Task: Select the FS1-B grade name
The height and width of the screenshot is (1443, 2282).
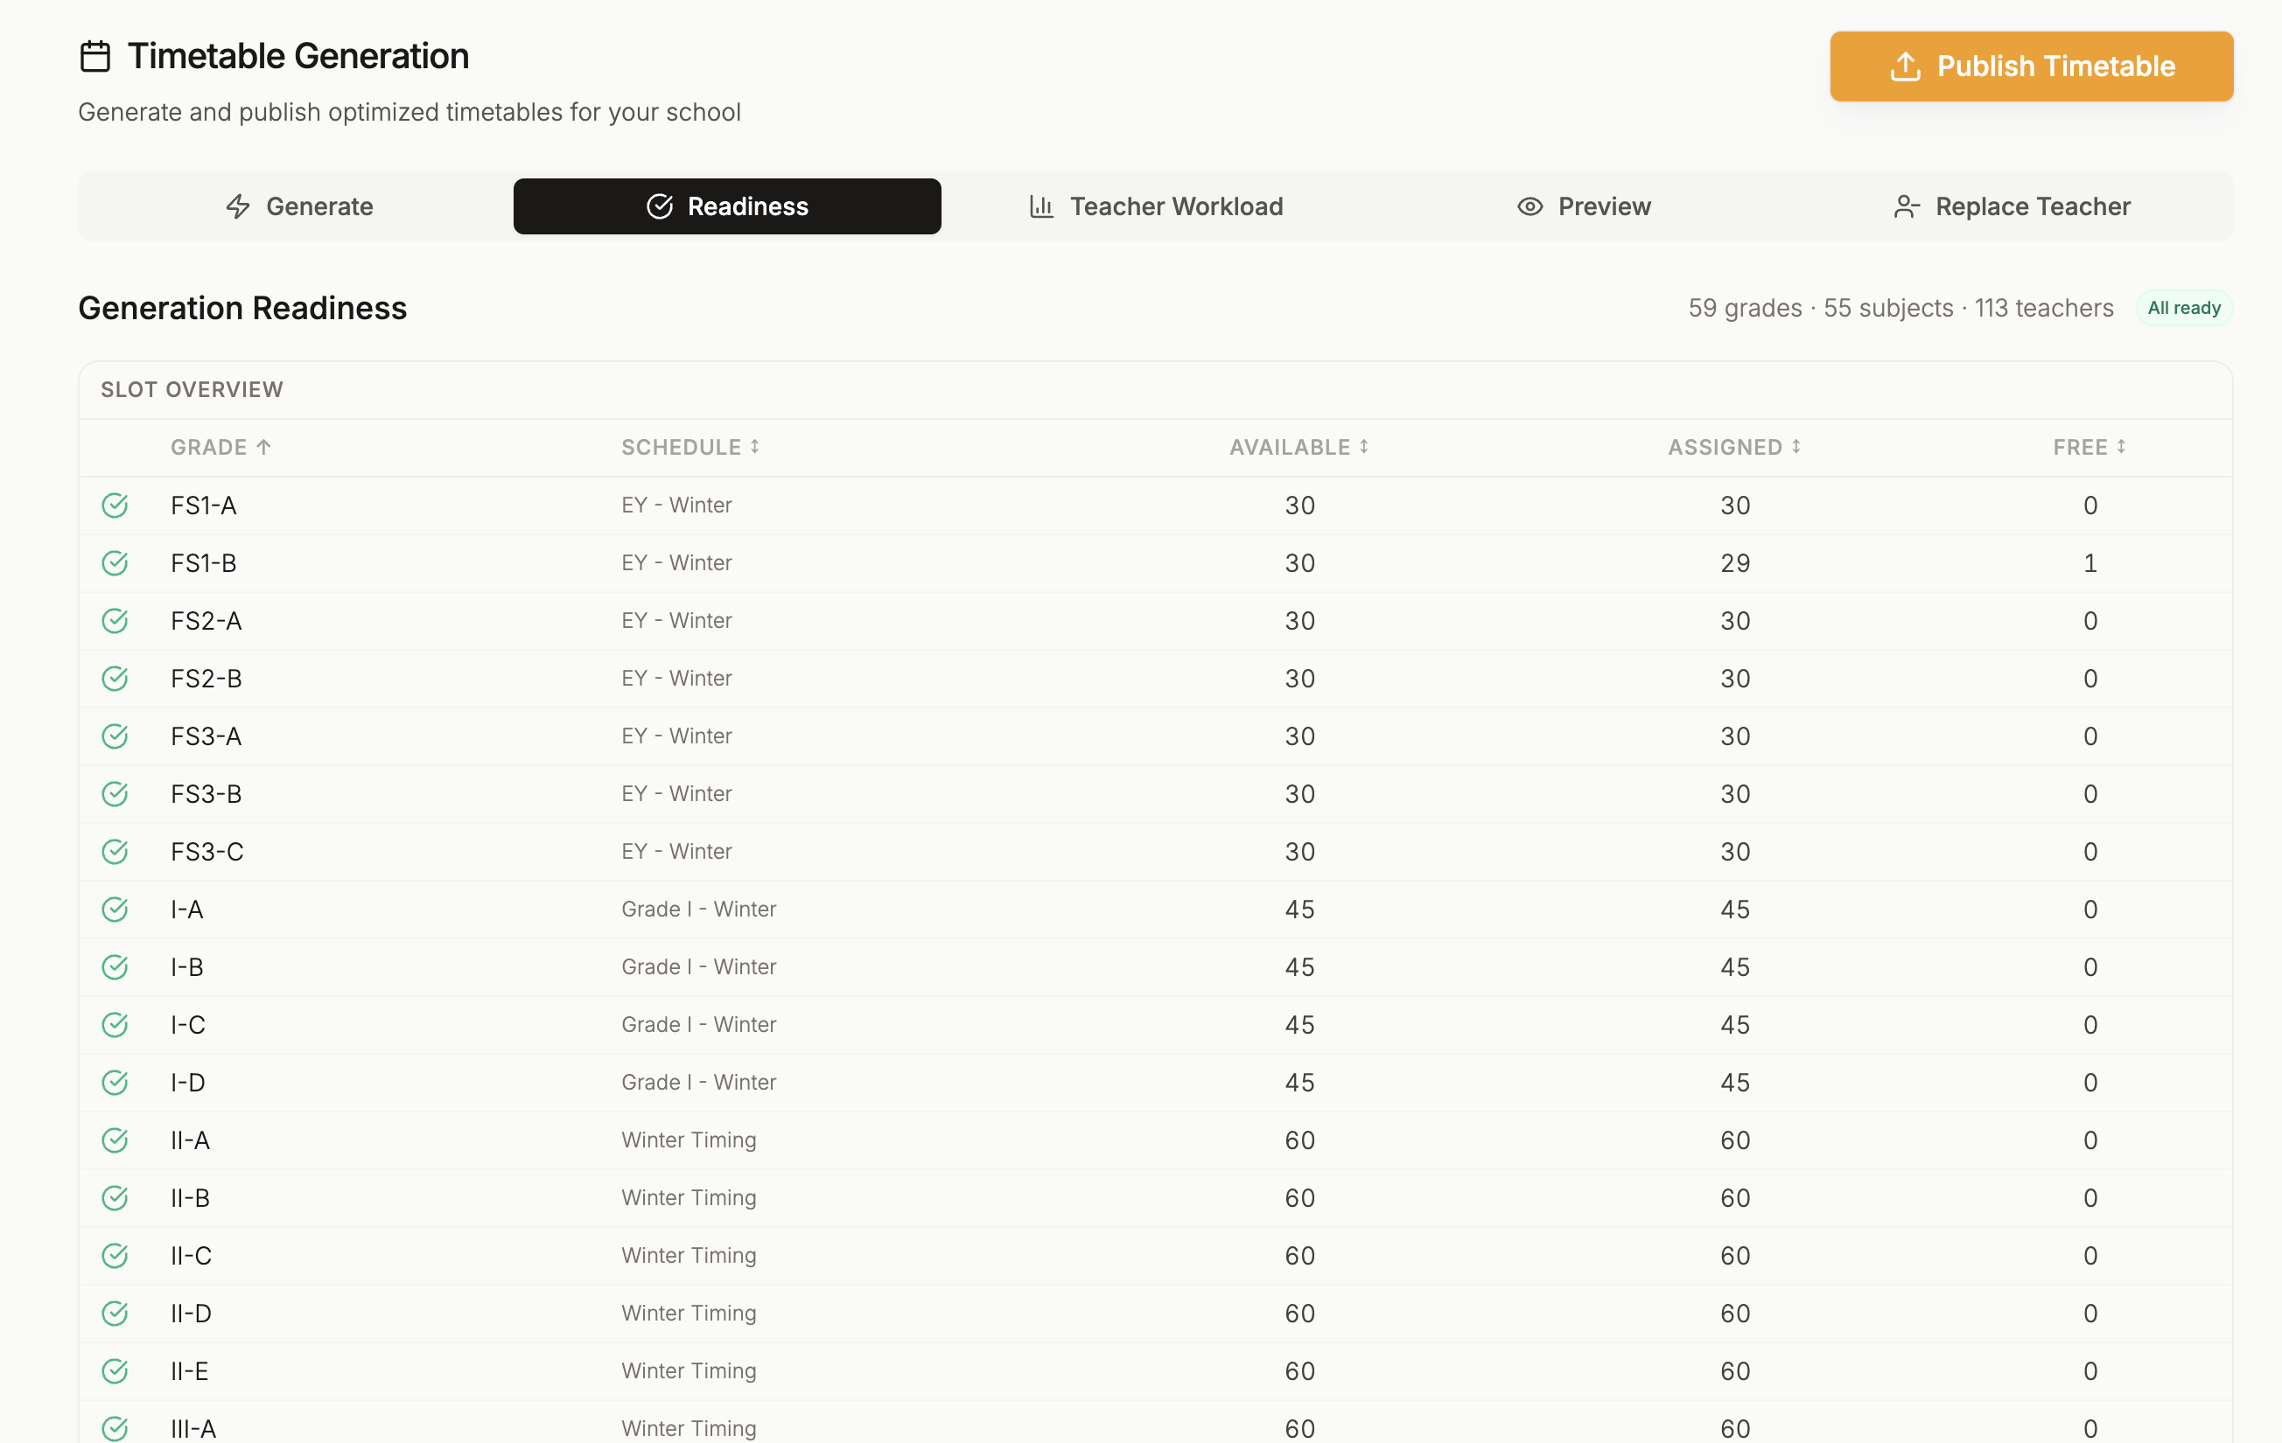Action: pyautogui.click(x=204, y=564)
